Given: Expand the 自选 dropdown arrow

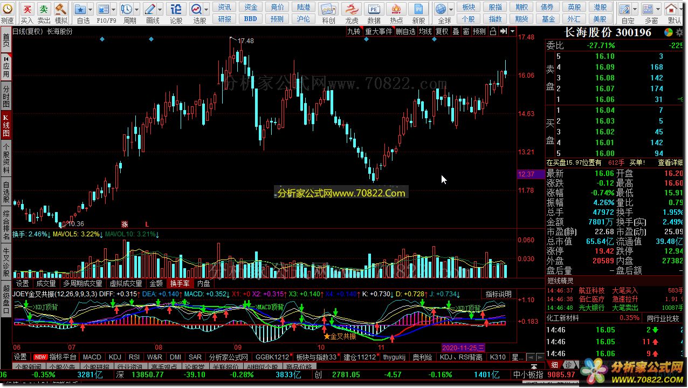Looking at the screenshot, I should point(91,9).
